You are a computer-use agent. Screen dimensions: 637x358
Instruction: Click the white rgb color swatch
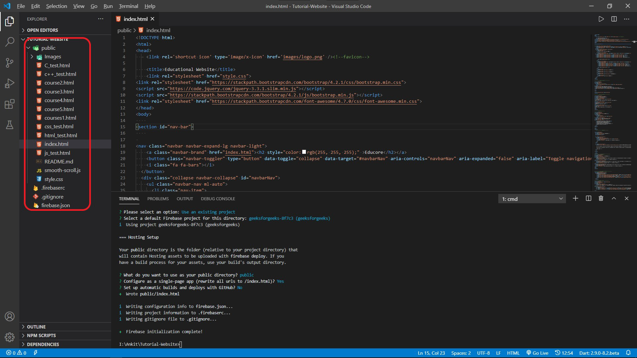click(304, 152)
